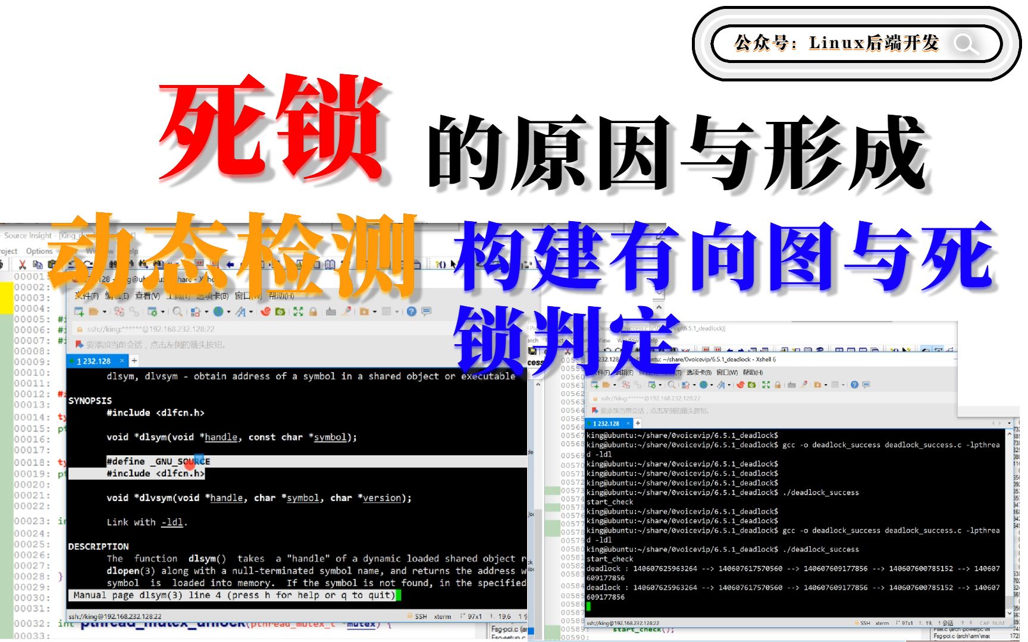The width and height of the screenshot is (1028, 642).
Task: Open session Properties icon in left Xshell
Action: point(152,311)
